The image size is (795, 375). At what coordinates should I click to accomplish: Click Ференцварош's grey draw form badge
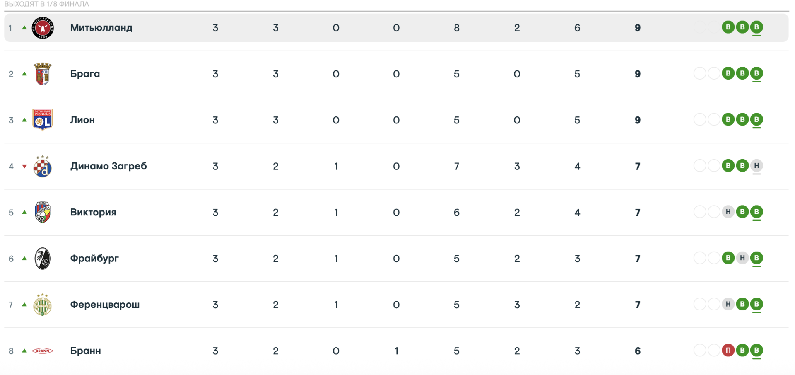(x=728, y=304)
